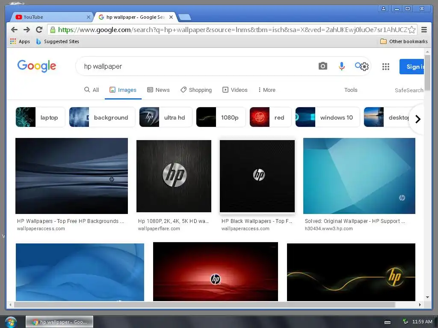438x328 pixels.
Task: Click the Google logo
Action: 37,66
